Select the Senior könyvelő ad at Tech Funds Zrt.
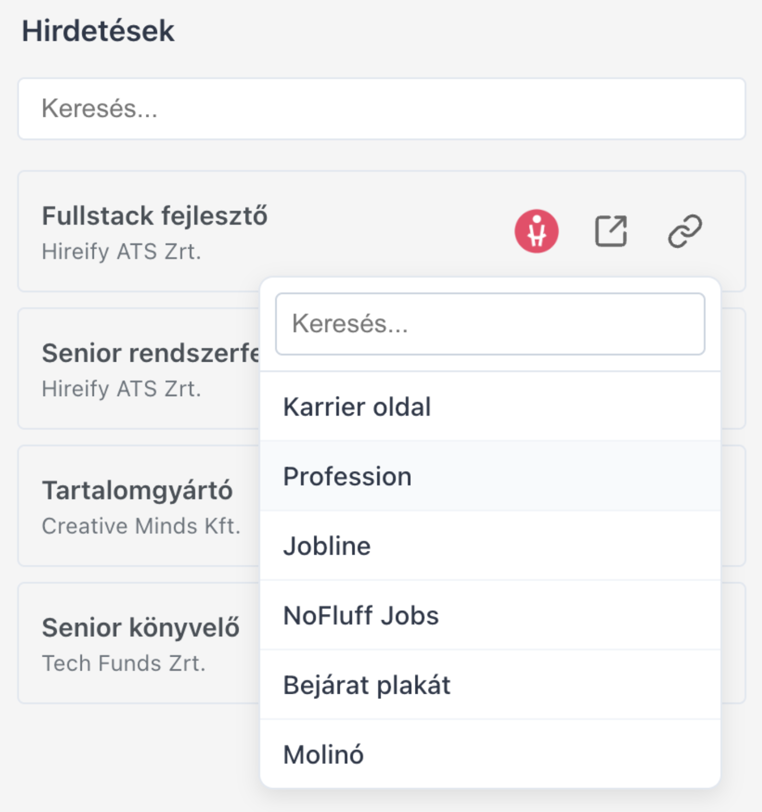This screenshot has width=762, height=812. pyautogui.click(x=138, y=642)
